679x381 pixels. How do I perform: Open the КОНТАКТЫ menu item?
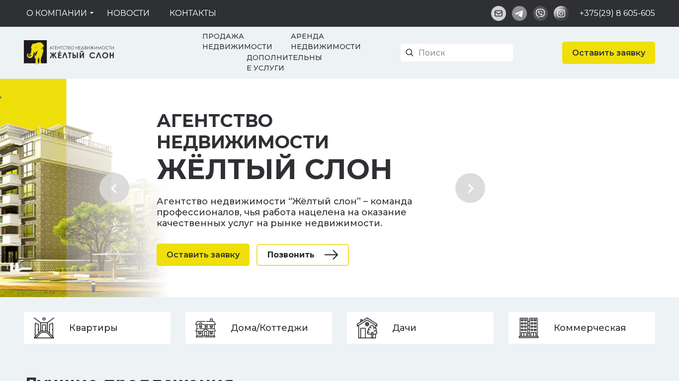[x=193, y=13]
